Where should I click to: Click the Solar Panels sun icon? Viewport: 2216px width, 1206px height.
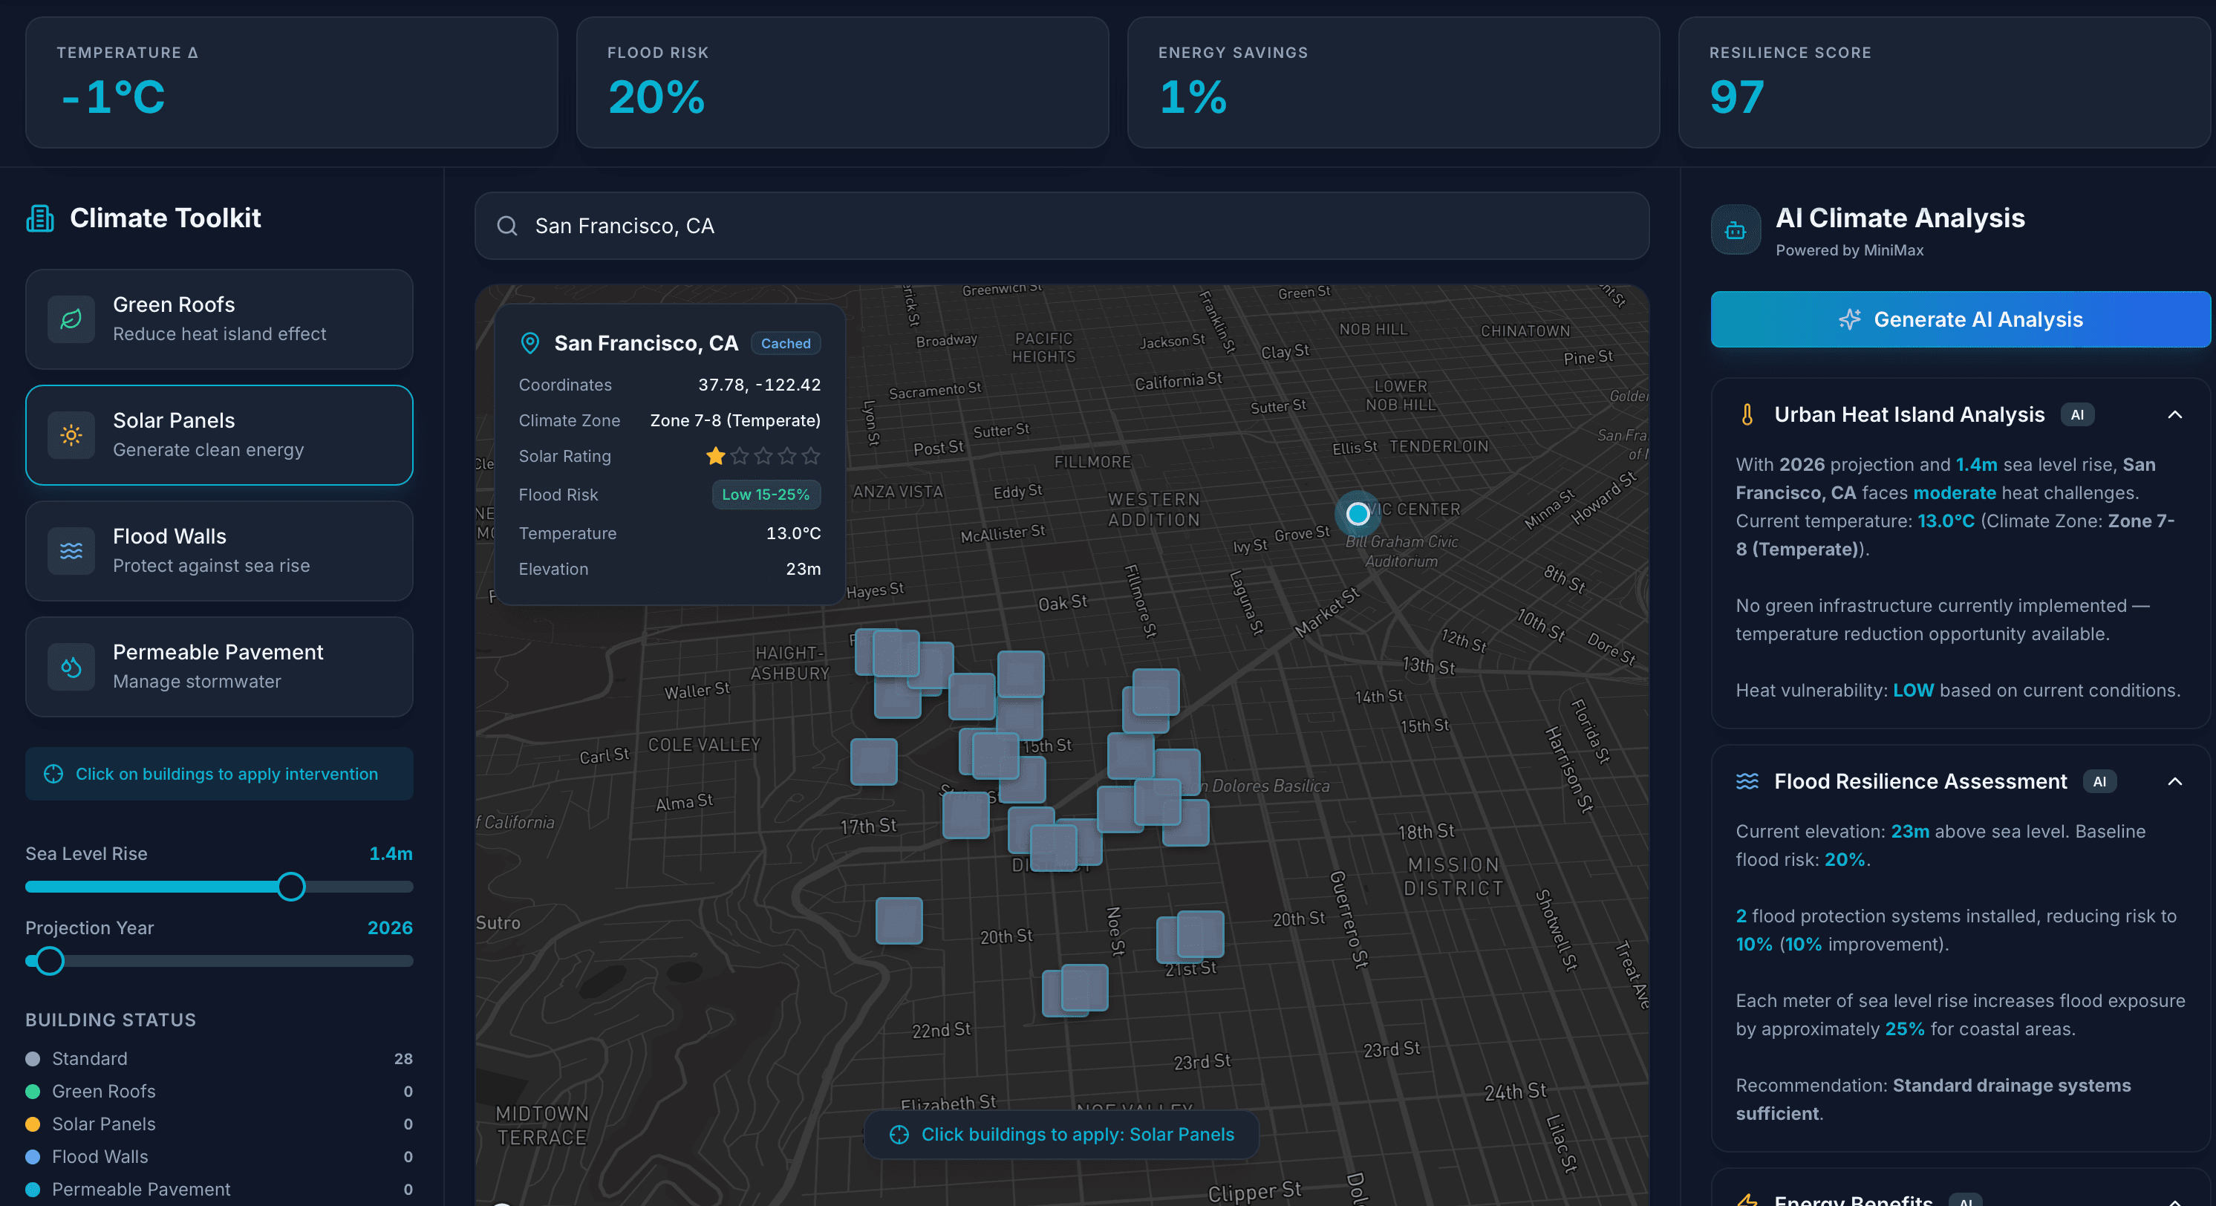tap(71, 435)
